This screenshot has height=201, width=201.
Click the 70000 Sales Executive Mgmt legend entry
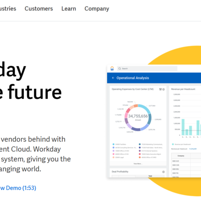click(150, 154)
